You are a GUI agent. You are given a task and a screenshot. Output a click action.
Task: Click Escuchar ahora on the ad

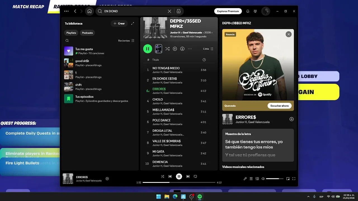point(279,106)
